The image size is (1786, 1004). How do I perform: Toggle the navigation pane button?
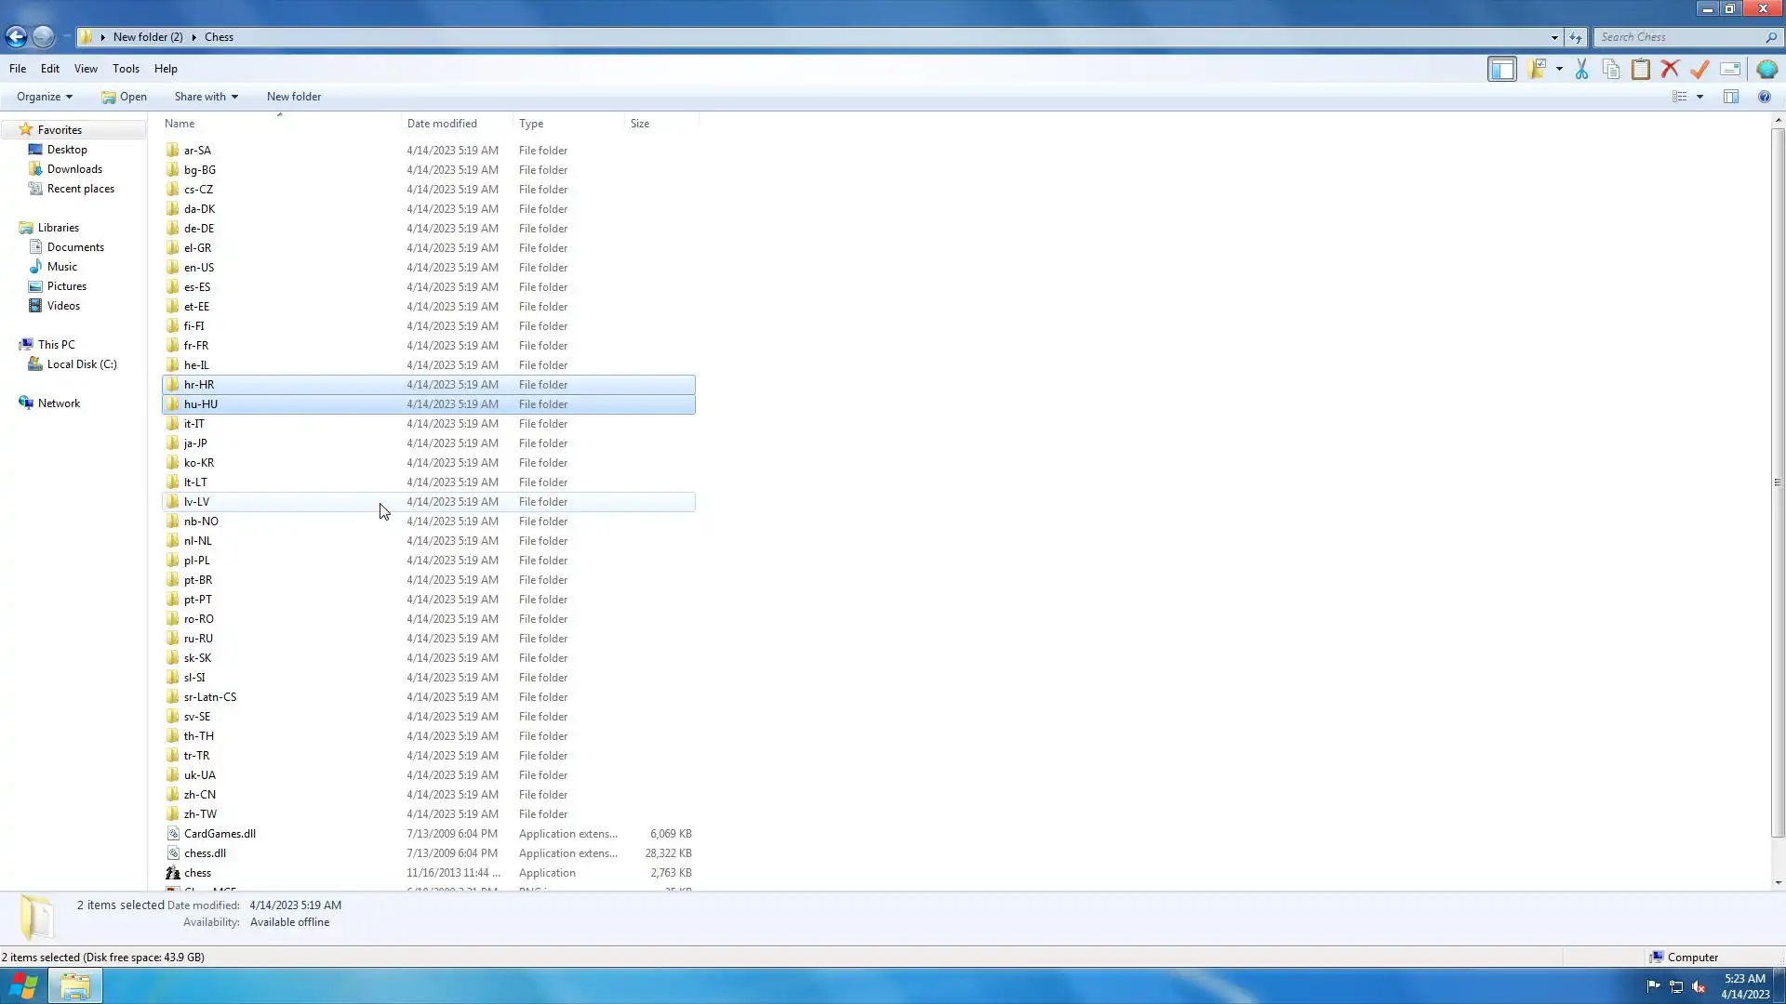click(1502, 69)
